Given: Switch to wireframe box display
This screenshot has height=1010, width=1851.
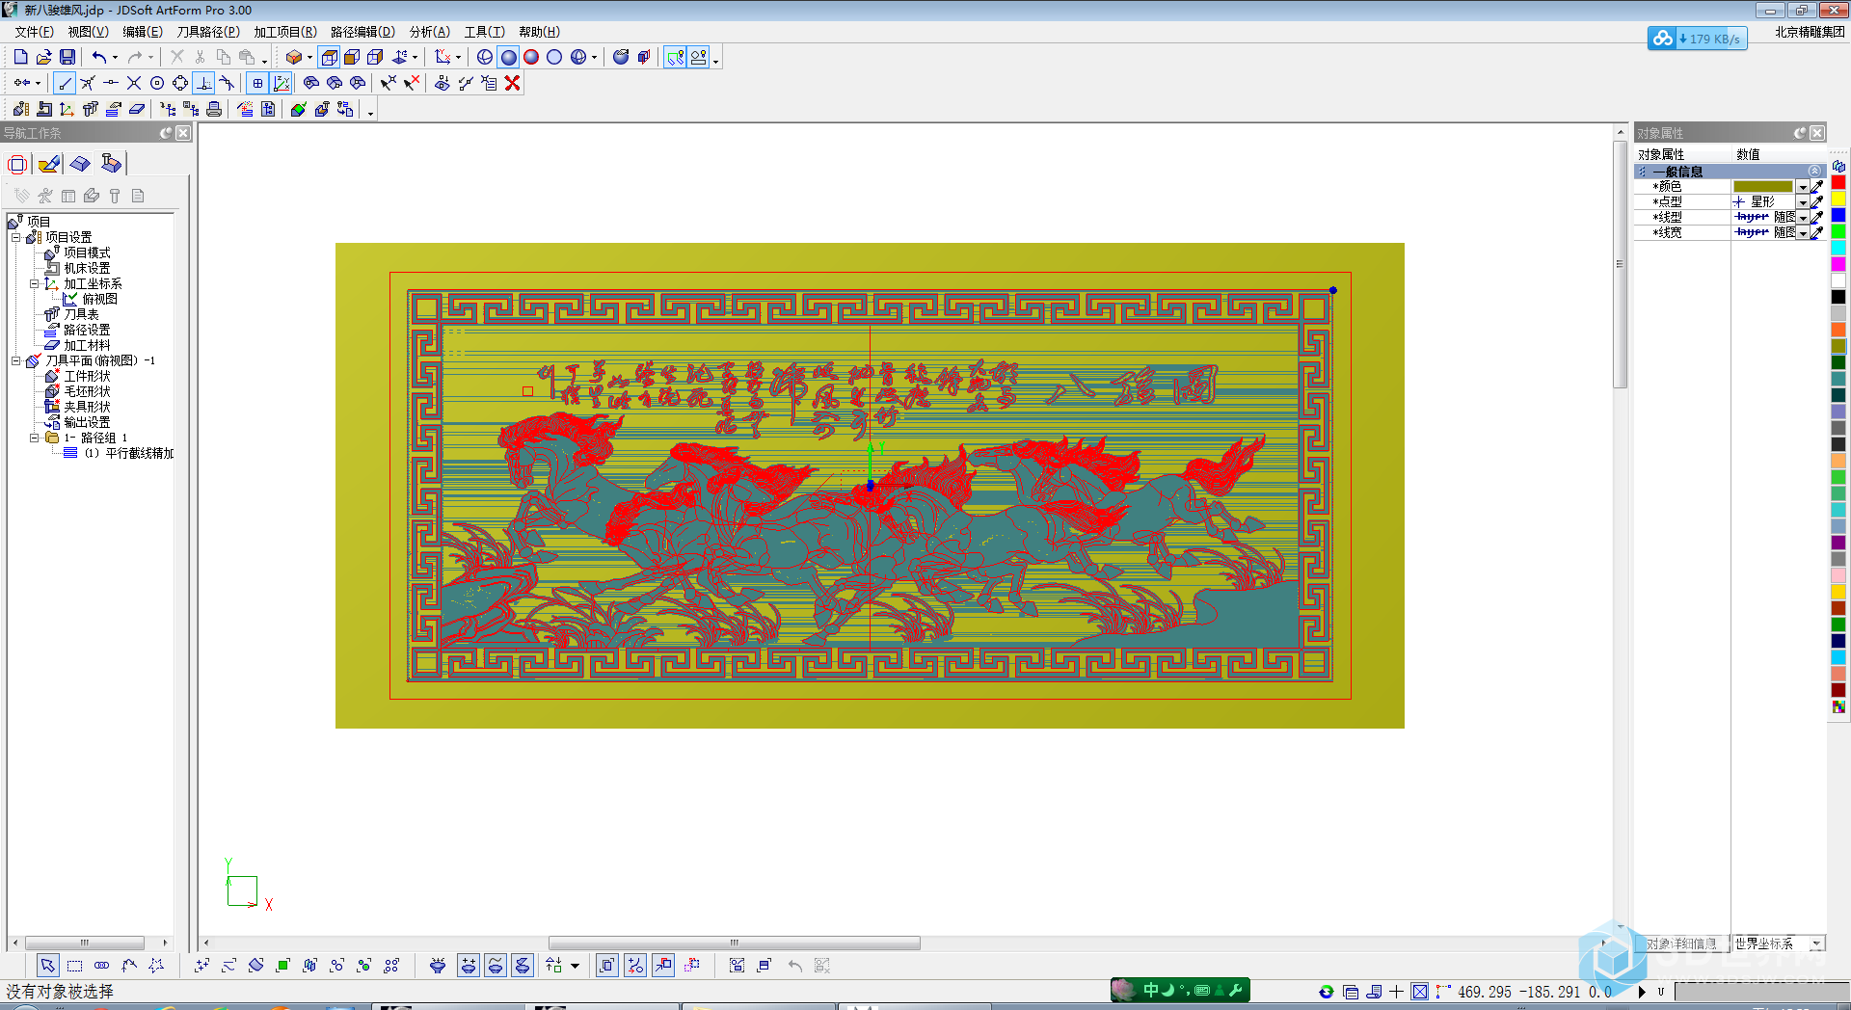Looking at the screenshot, I should click(329, 57).
